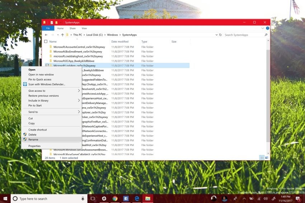Screen dimensions: 305x203
Task: Click Local Disk (C:) breadcrumb
Action: [94, 35]
